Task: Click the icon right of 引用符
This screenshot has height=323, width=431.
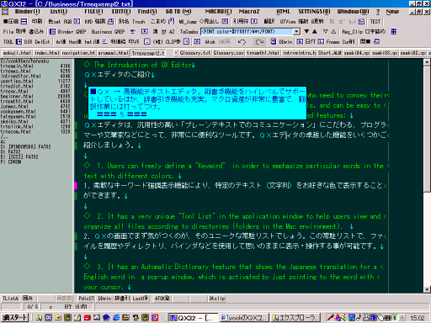Action: [x=254, y=22]
